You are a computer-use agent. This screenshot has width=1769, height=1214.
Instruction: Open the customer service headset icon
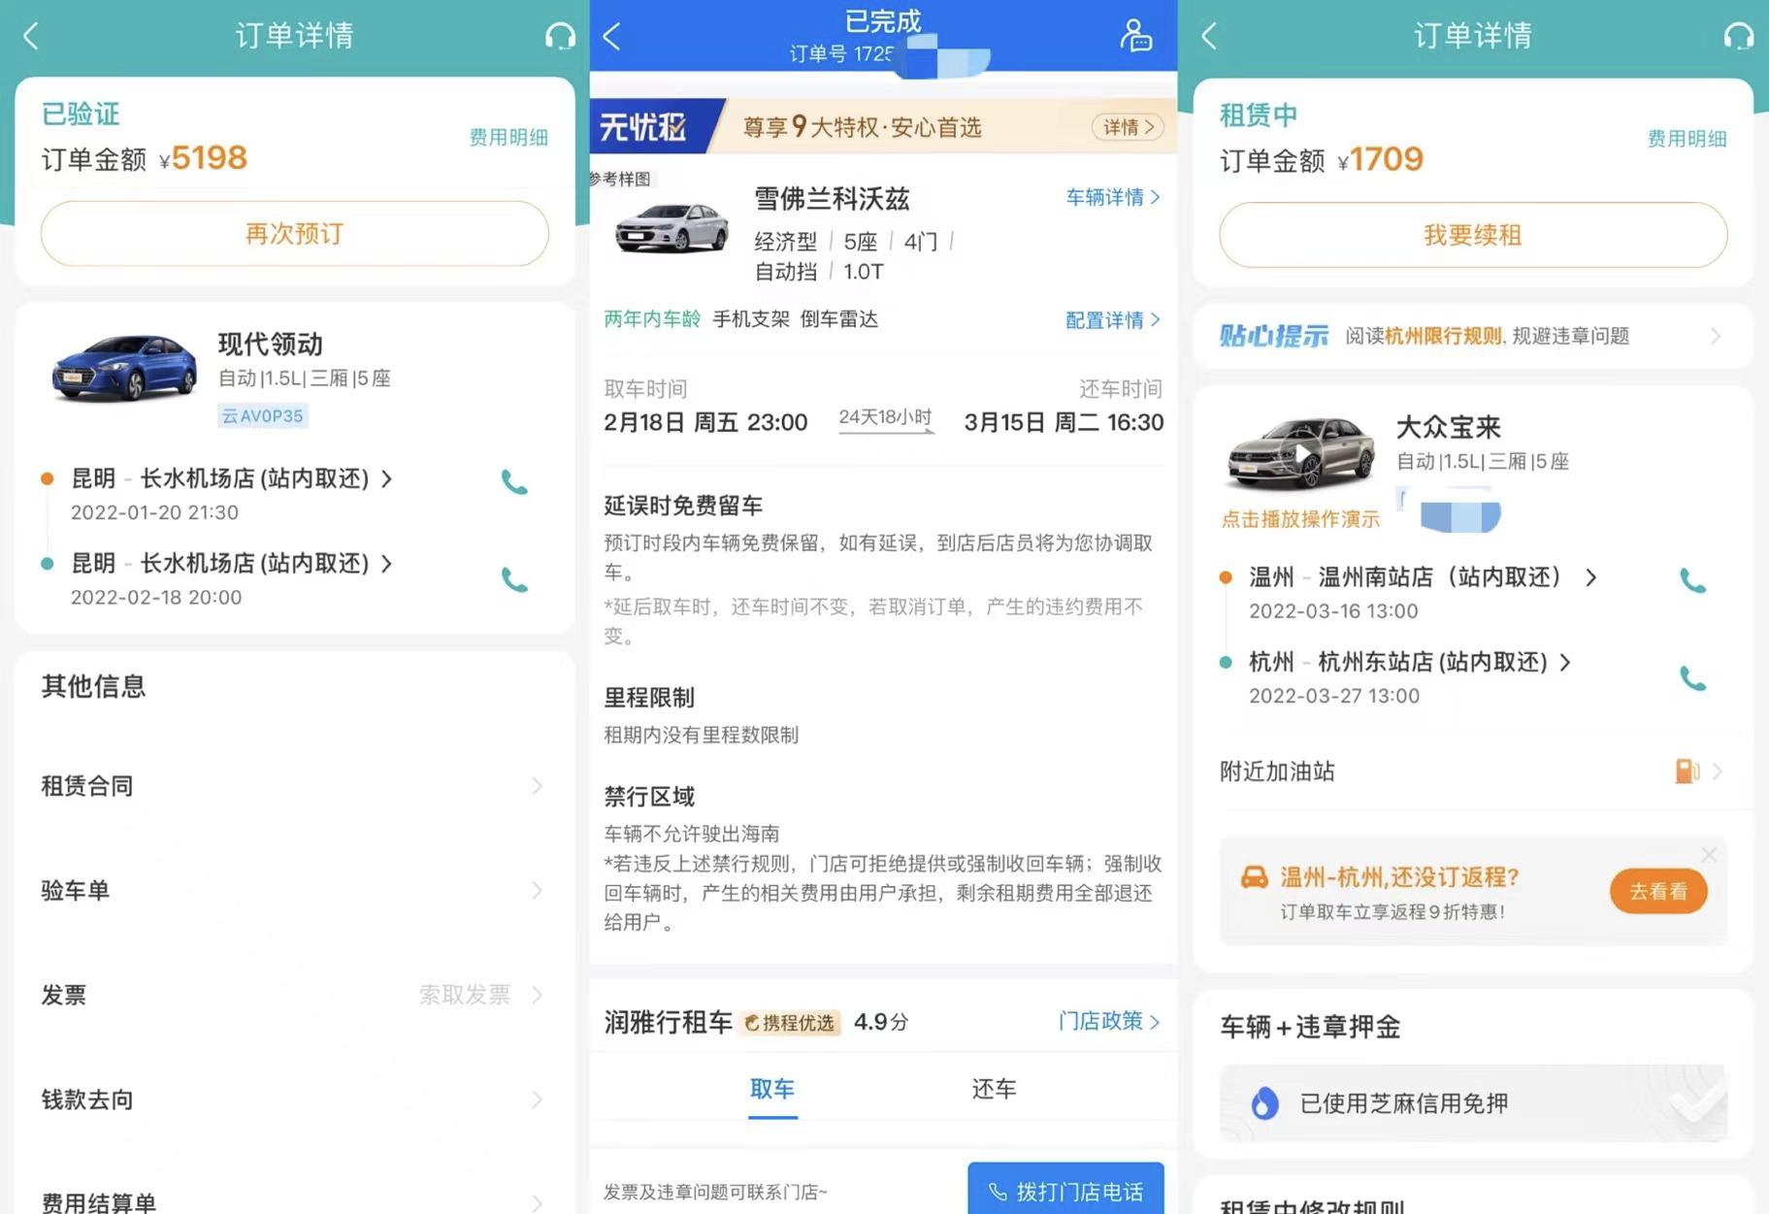point(560,35)
